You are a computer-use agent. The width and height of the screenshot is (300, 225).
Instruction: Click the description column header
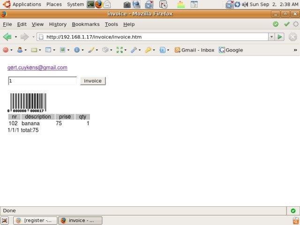[x=38, y=117]
